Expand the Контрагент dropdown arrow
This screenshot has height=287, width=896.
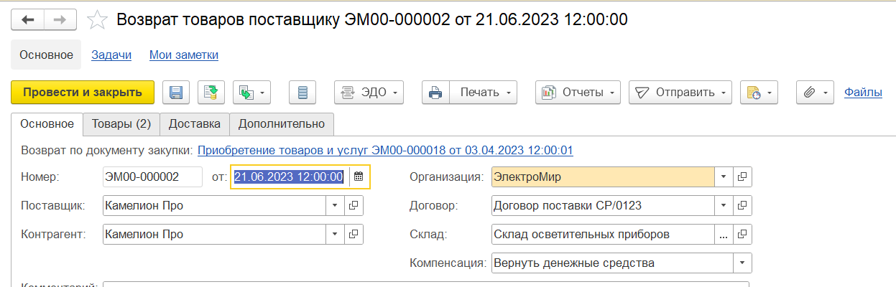335,234
